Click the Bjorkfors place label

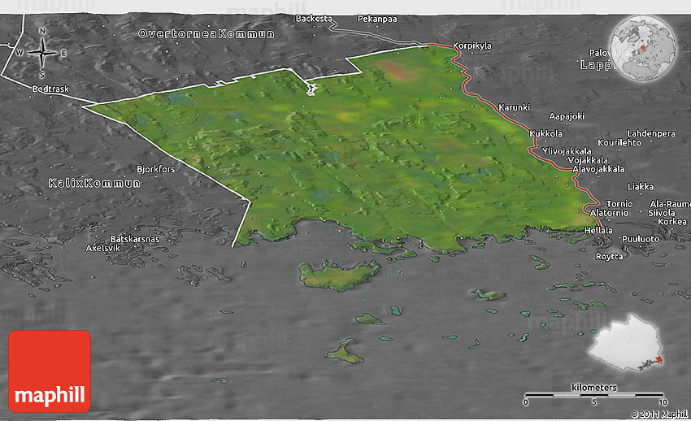point(156,169)
